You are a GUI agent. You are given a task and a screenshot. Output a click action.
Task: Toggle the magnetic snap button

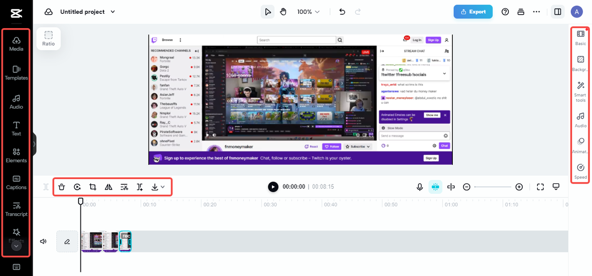435,187
